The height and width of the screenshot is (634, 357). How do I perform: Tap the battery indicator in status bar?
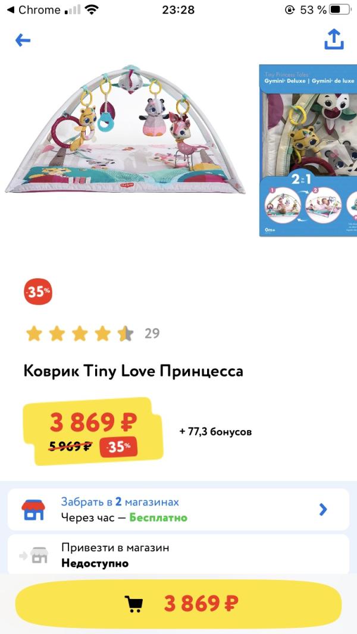(x=340, y=10)
